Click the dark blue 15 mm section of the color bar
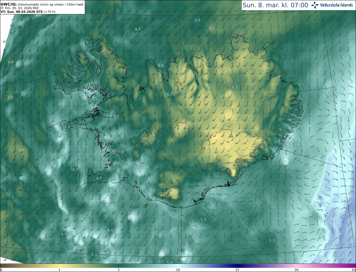356x272 pixels. click(237, 266)
